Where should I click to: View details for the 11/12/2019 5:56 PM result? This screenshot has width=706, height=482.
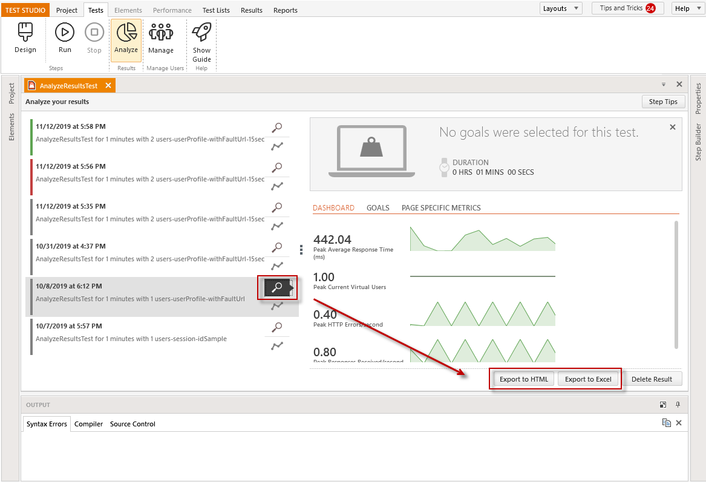[277, 168]
